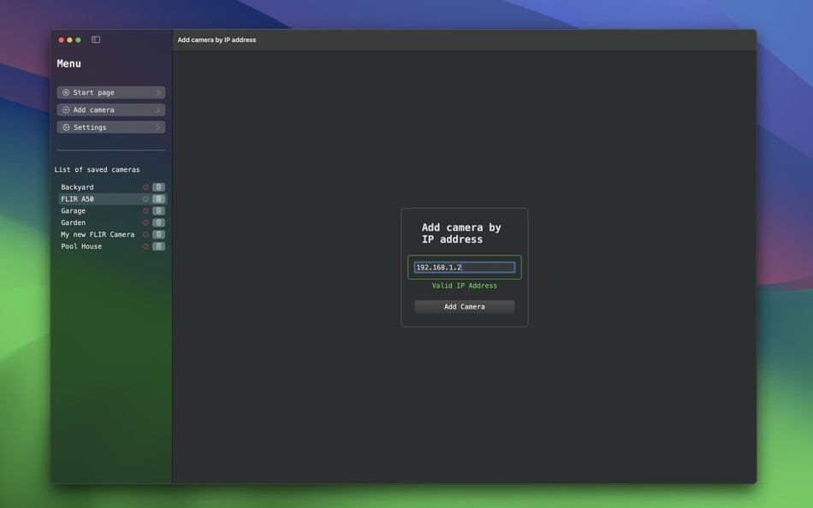Screen dimensions: 813x508
Task: Click the Add Camera button
Action: tap(465, 307)
